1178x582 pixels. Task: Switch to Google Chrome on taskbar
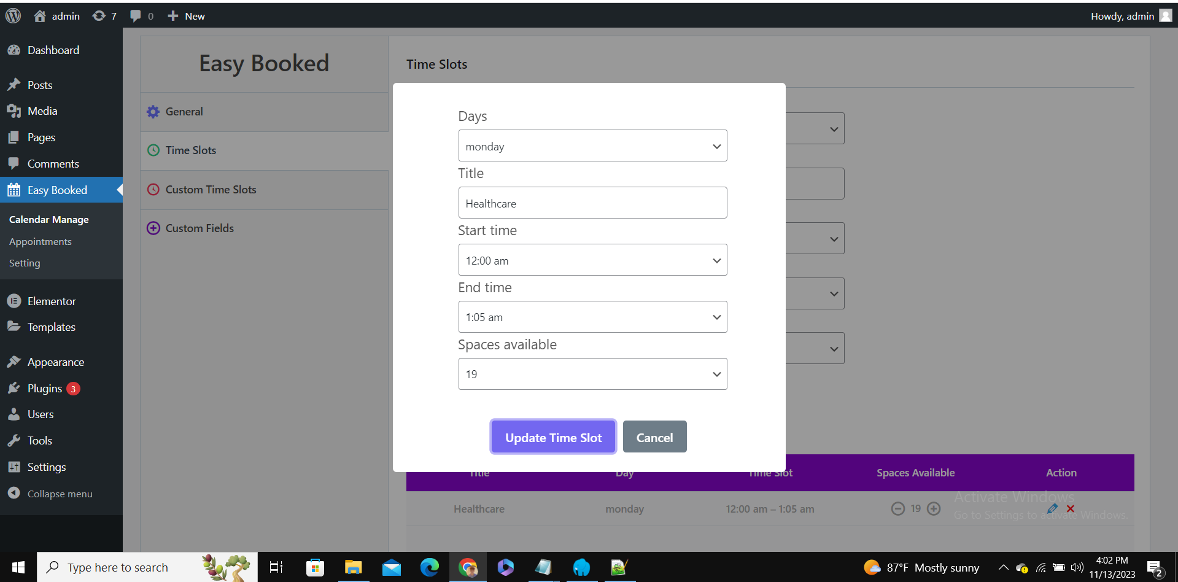pos(468,567)
